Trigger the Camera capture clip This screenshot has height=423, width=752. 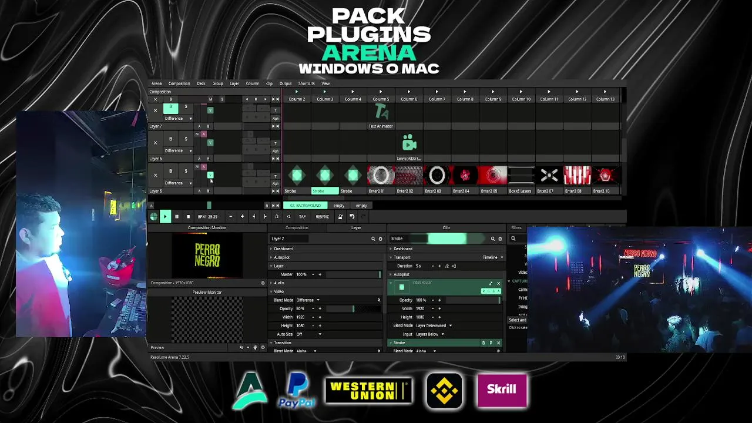(409, 144)
